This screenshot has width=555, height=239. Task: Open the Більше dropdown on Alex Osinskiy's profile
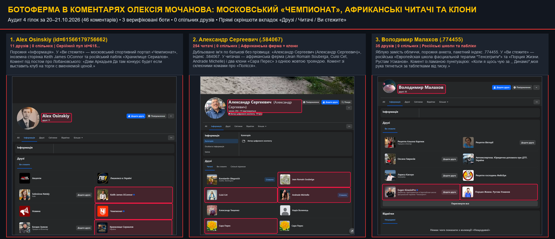[78, 138]
